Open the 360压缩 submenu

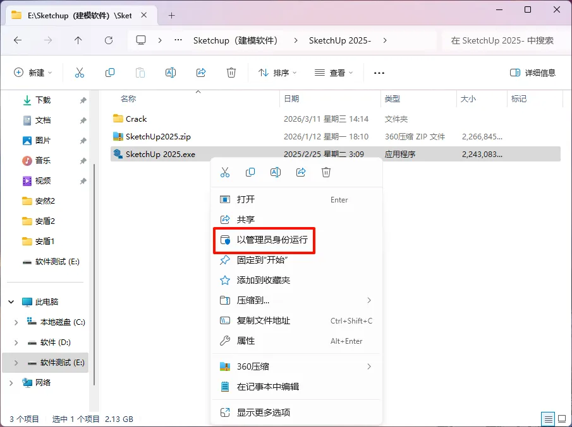pos(296,366)
